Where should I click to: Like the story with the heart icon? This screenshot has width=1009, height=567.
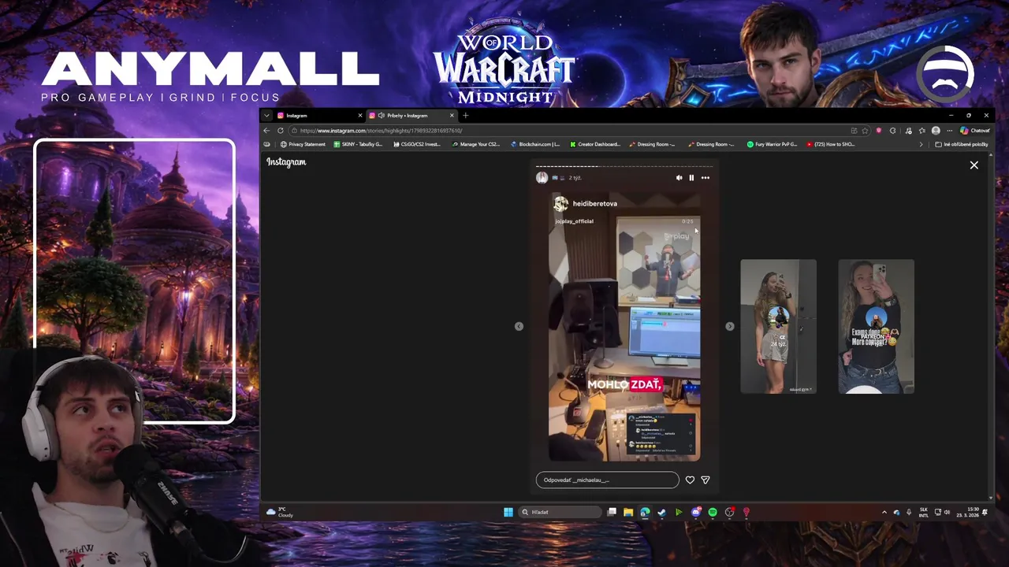pyautogui.click(x=690, y=480)
